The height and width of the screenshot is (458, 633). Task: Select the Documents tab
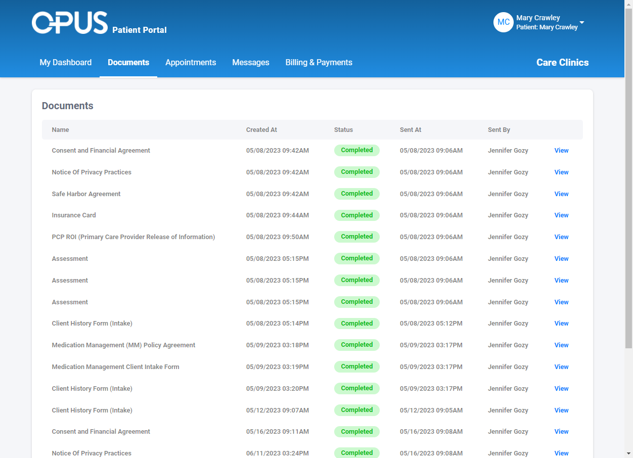click(x=128, y=63)
